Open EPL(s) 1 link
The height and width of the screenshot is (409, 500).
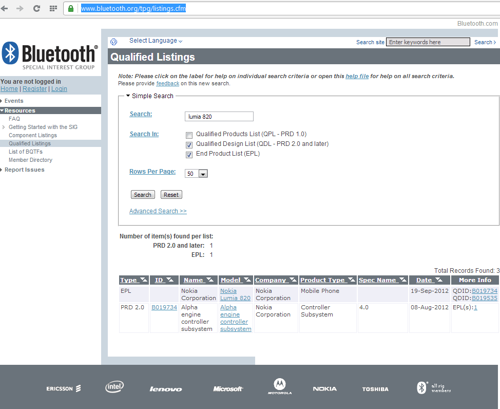(x=475, y=307)
